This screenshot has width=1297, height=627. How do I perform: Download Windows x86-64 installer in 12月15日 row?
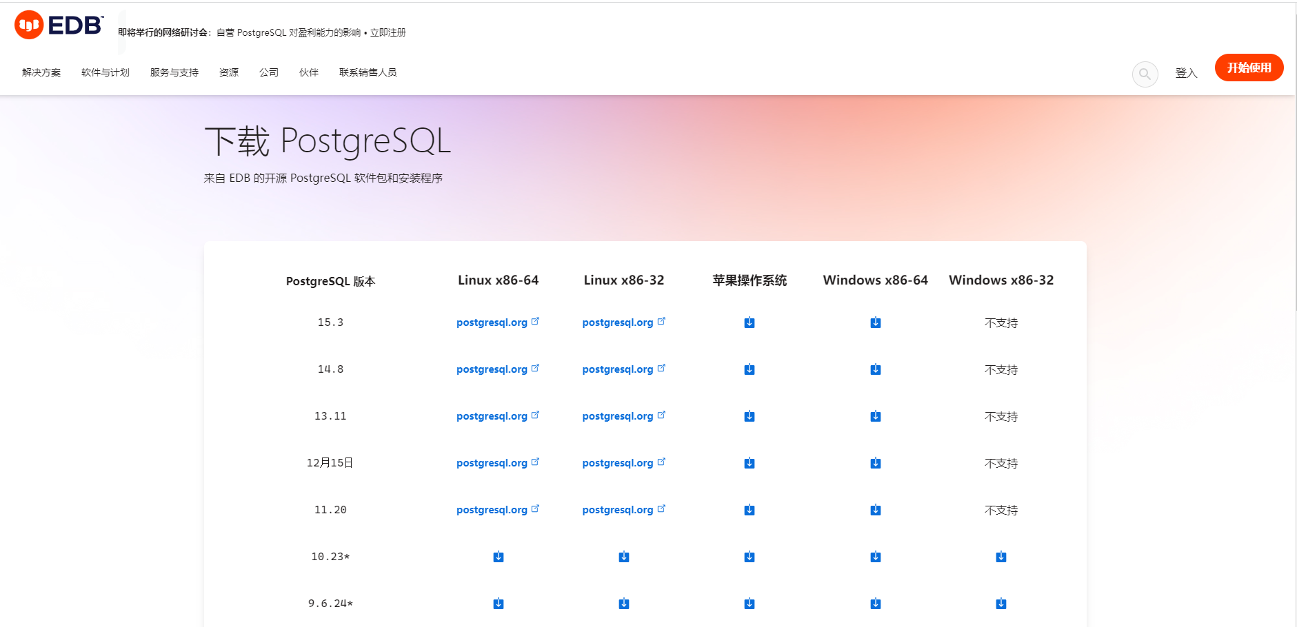[x=876, y=463]
